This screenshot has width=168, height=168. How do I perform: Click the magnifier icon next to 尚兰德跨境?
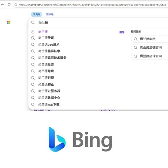coord(33,71)
